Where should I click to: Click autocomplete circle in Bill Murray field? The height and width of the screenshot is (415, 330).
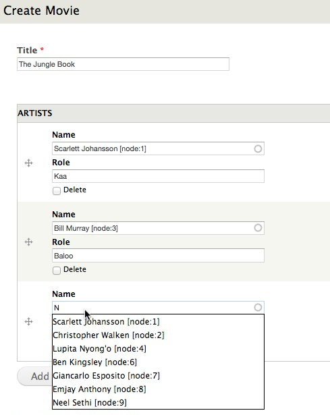tap(258, 228)
